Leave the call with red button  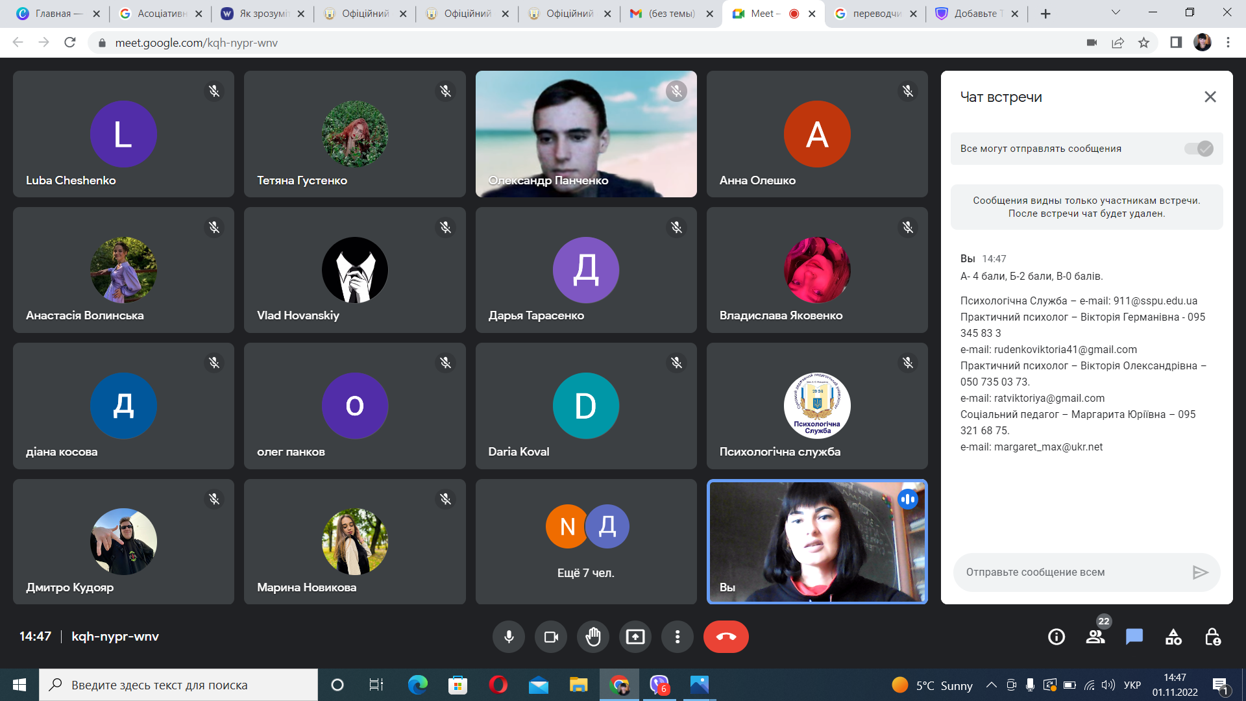(x=726, y=637)
